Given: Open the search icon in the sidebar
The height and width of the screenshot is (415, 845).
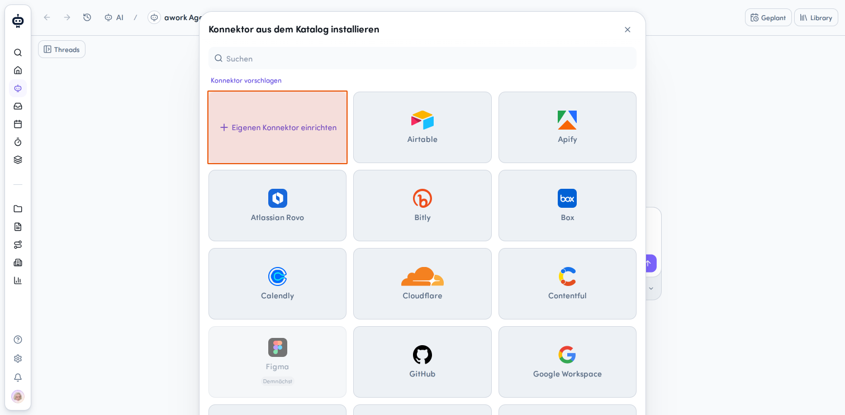Looking at the screenshot, I should click(18, 53).
